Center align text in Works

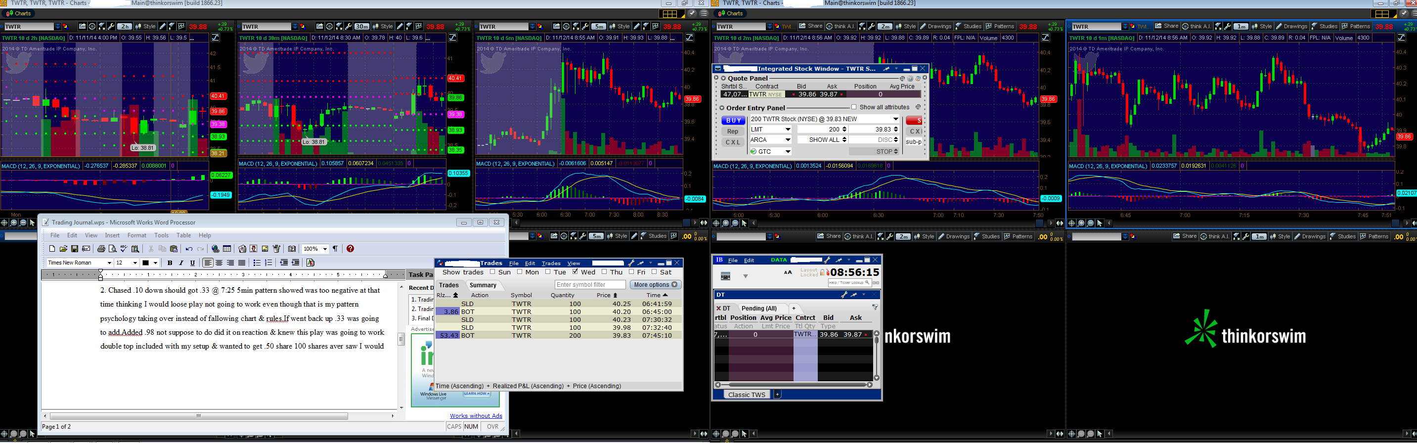coord(219,264)
